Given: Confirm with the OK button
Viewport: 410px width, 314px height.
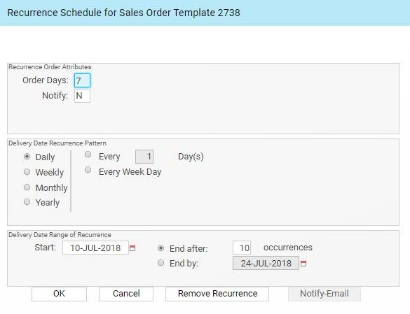Looking at the screenshot, I should (59, 294).
